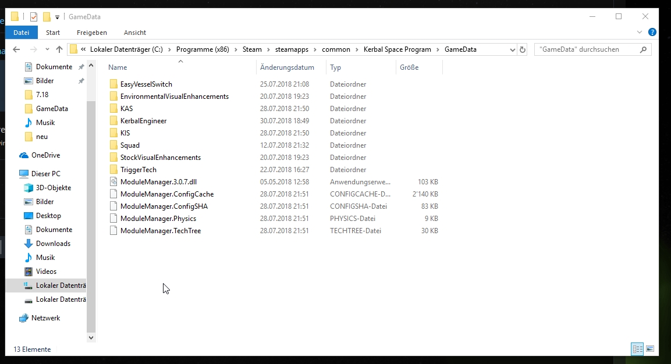Open OneDrive in the navigation pane

(45, 155)
